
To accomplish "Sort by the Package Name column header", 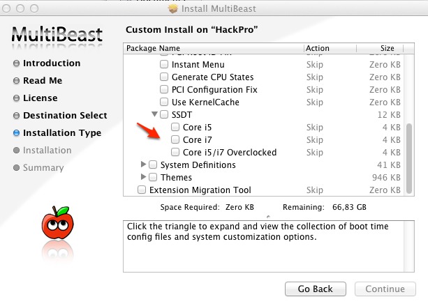I will click(x=214, y=48).
